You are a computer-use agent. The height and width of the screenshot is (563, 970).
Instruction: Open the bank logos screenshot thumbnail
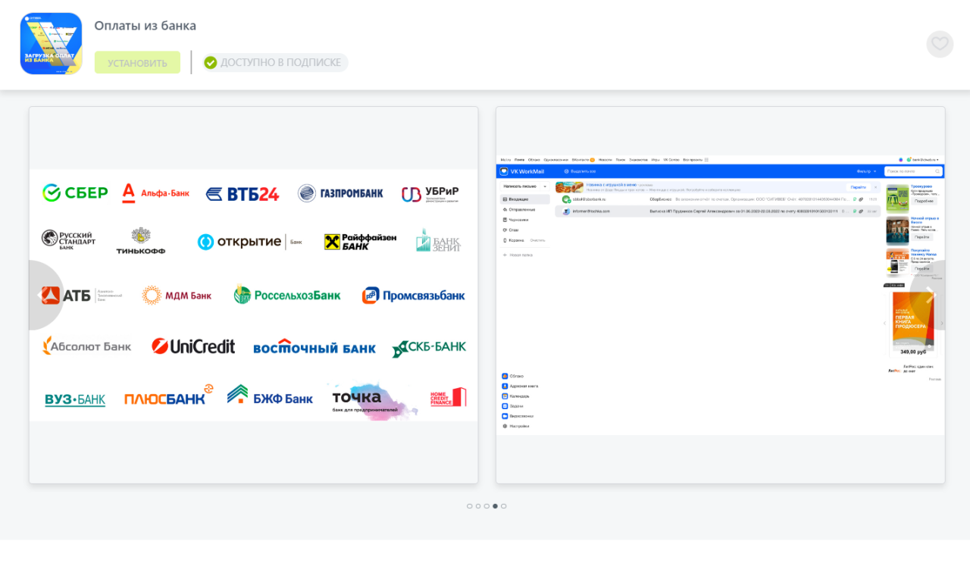[x=254, y=295]
